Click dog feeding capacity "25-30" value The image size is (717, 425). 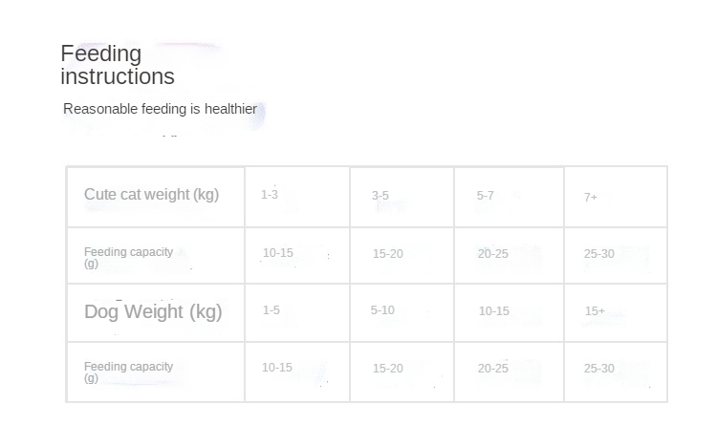tap(599, 369)
